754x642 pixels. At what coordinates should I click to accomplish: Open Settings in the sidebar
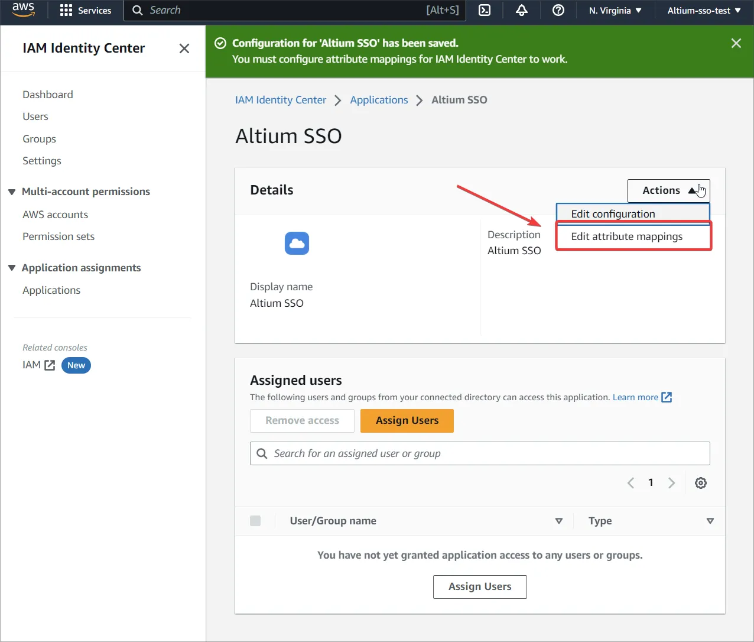pyautogui.click(x=42, y=161)
